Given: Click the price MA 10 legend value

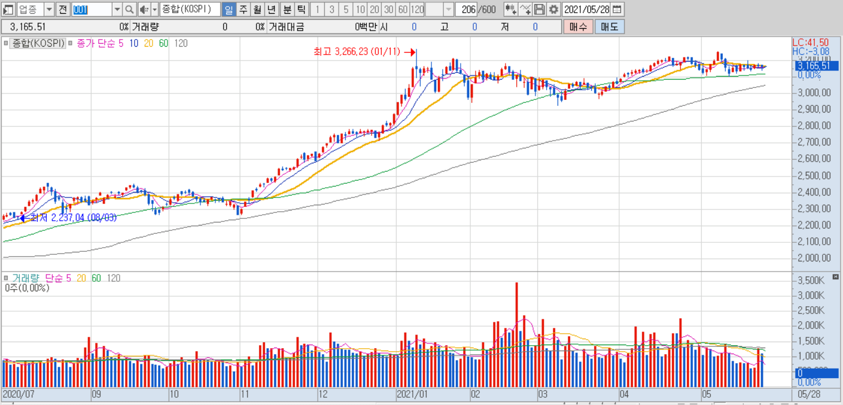Looking at the screenshot, I should coord(135,43).
